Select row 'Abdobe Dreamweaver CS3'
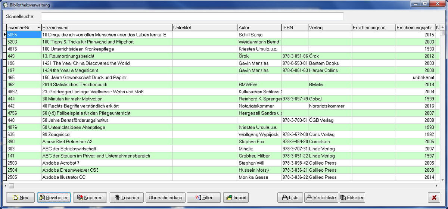 tap(220, 170)
